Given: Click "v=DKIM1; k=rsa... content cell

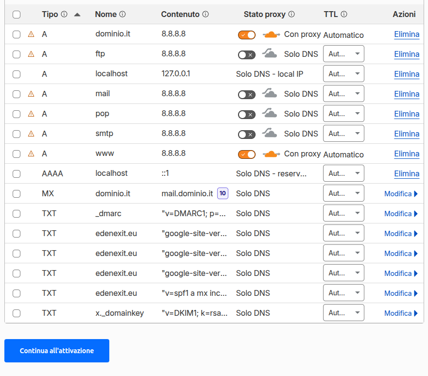Looking at the screenshot, I should click(195, 313).
